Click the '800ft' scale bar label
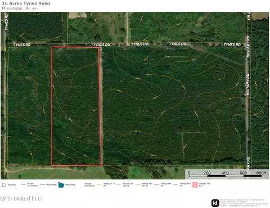 click(x=261, y=173)
